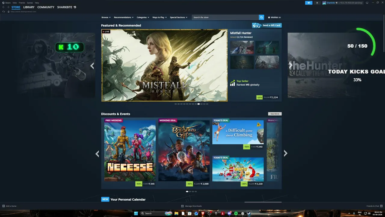Open the View menu
385x217 pixels.
(x=14, y=3)
